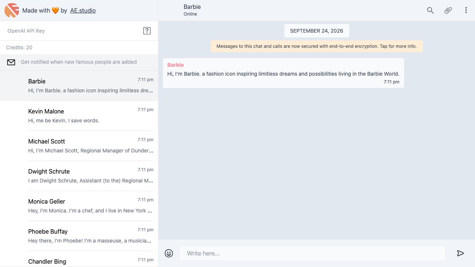Screen dimensions: 475x267
Task: Click the question mark help icon
Action: pos(147,31)
